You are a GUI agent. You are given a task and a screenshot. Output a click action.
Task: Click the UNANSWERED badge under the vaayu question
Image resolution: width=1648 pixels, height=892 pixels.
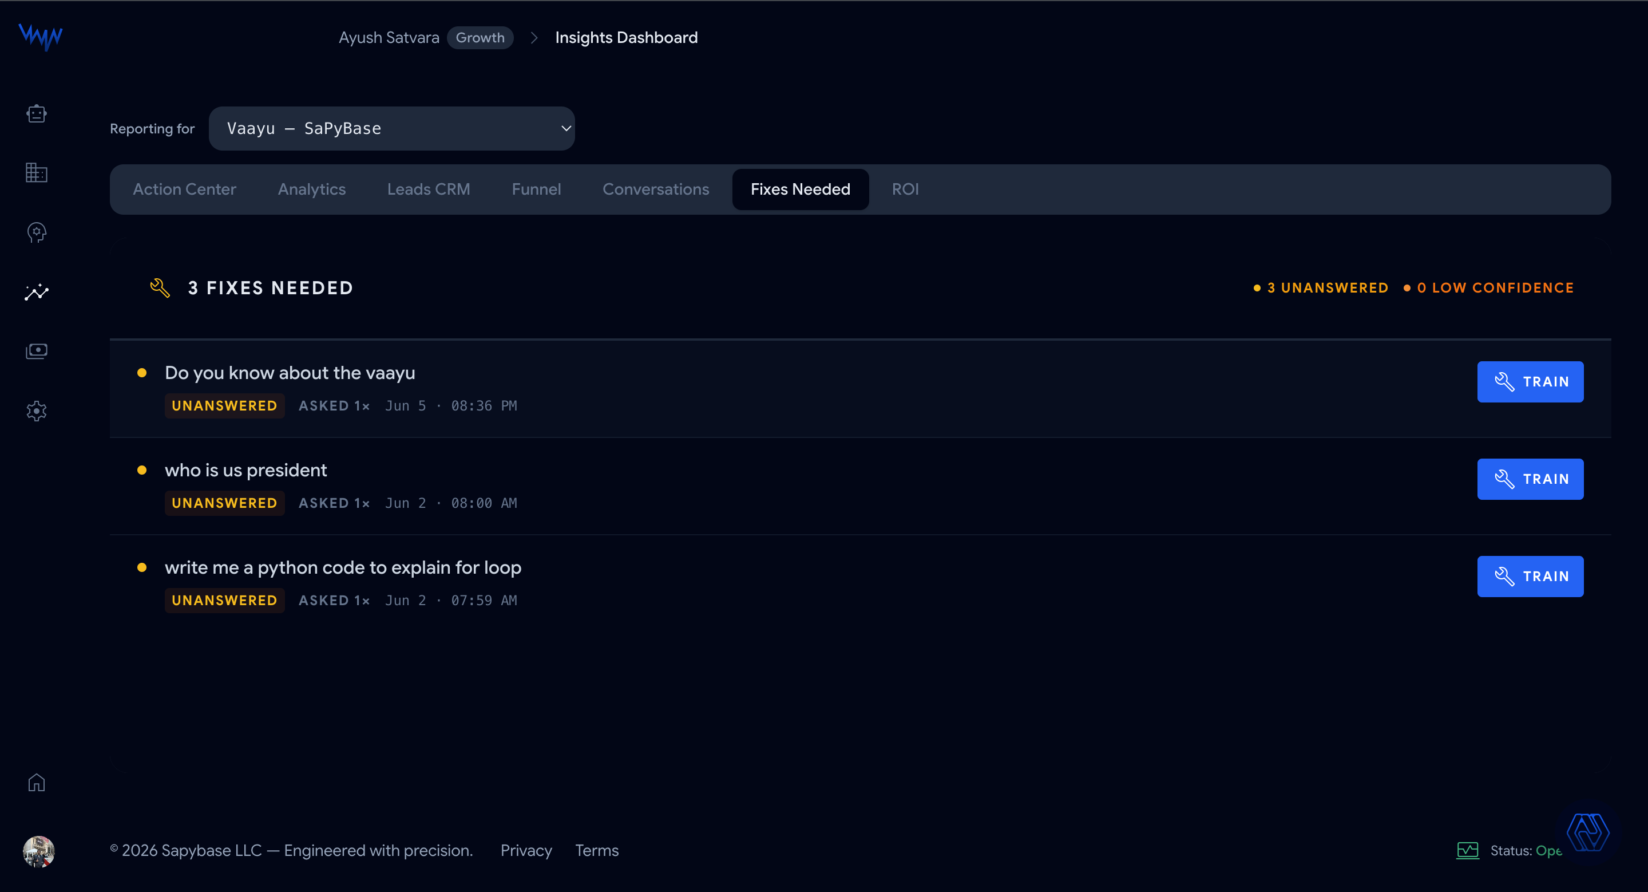pos(224,406)
